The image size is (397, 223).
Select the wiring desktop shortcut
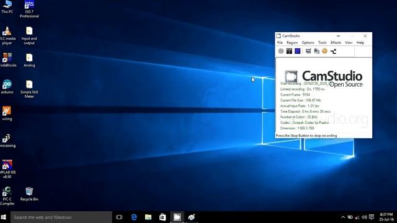coord(7,114)
